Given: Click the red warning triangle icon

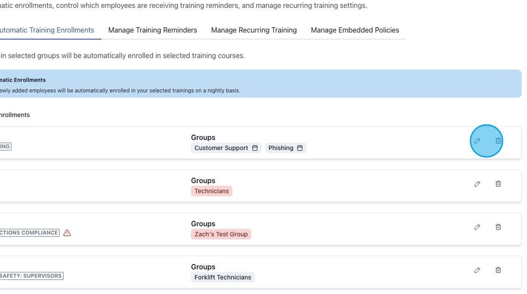Looking at the screenshot, I should tap(67, 233).
